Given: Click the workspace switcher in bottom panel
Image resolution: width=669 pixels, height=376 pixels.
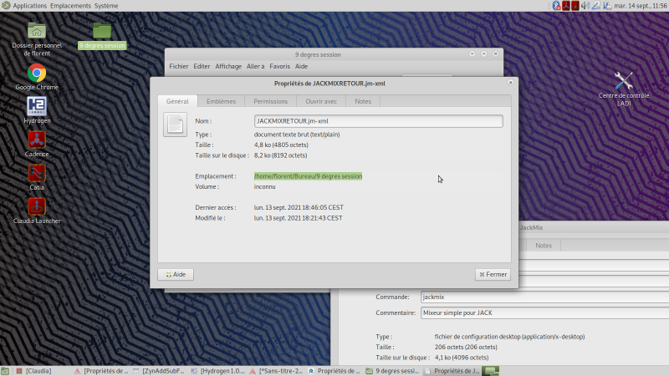Looking at the screenshot, I should (491, 371).
